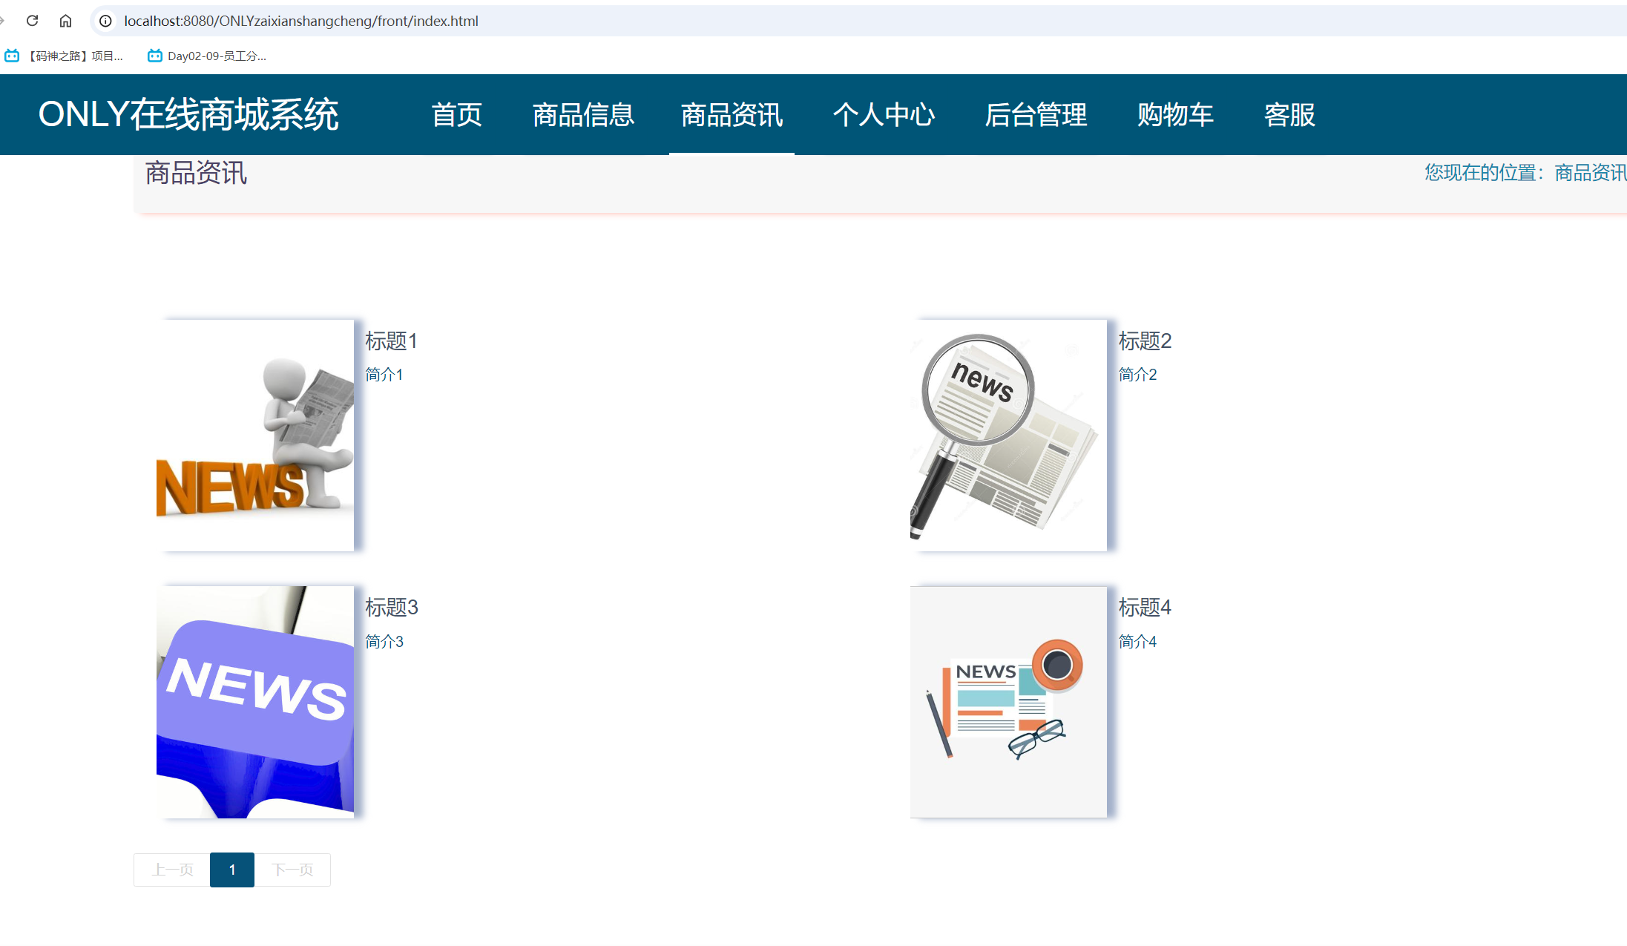Open the 购物车 shopping cart page
1627x946 pixels.
1175,115
